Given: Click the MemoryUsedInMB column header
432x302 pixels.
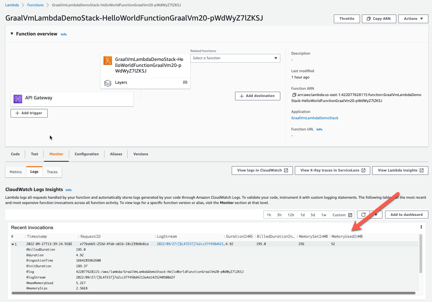Looking at the screenshot, I should tap(347, 236).
